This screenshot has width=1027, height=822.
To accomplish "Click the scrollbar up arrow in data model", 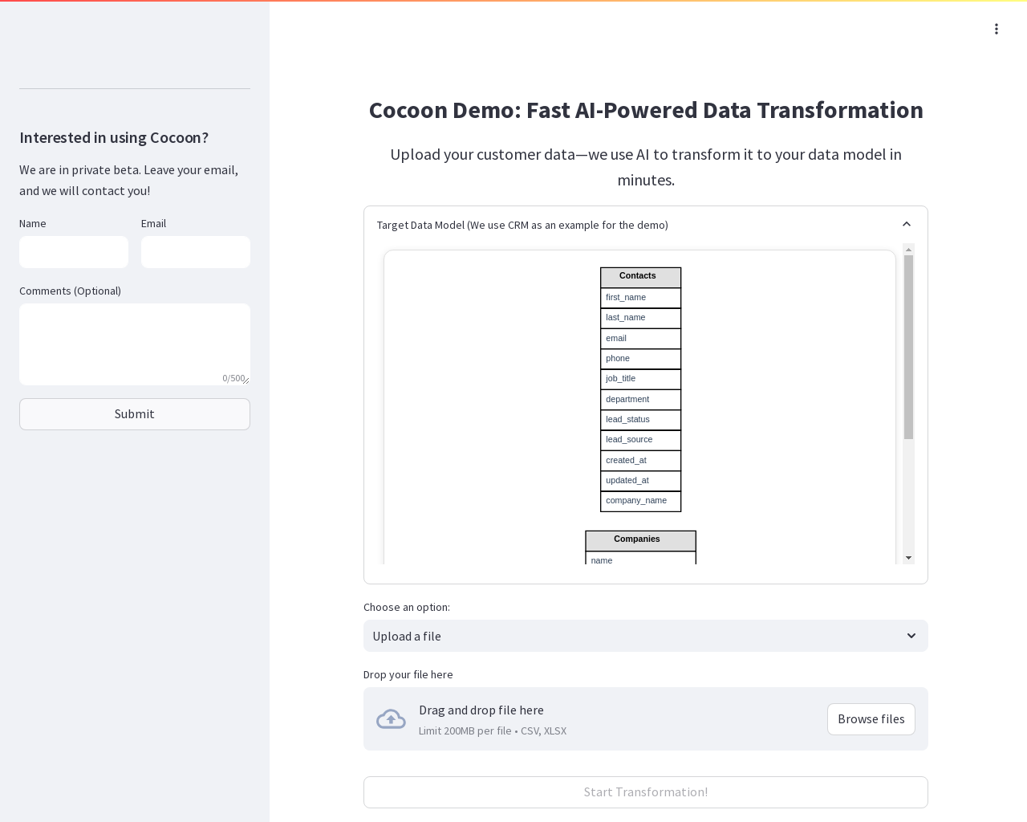I will (x=908, y=250).
